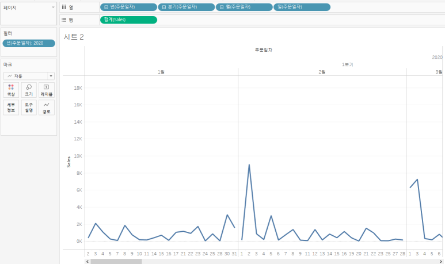Click the rows shelf icon
445x264 pixels.
[x=64, y=20]
